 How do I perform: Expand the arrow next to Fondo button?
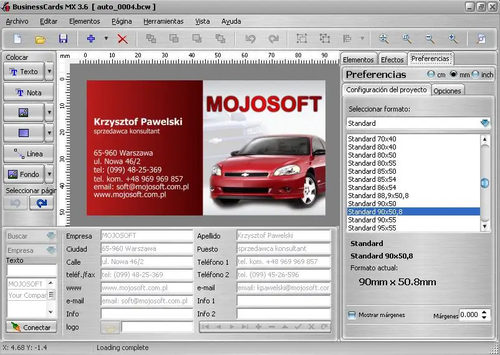click(x=49, y=174)
